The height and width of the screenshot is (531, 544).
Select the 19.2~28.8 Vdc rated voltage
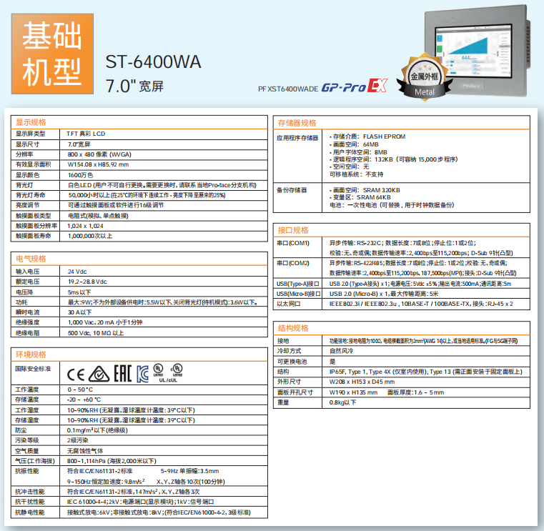click(x=87, y=282)
